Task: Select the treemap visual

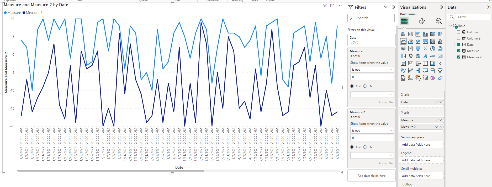Action: point(403,56)
